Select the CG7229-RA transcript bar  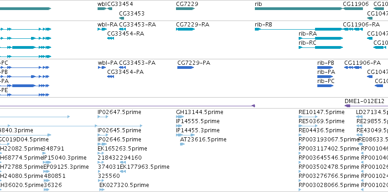pos(186,29)
